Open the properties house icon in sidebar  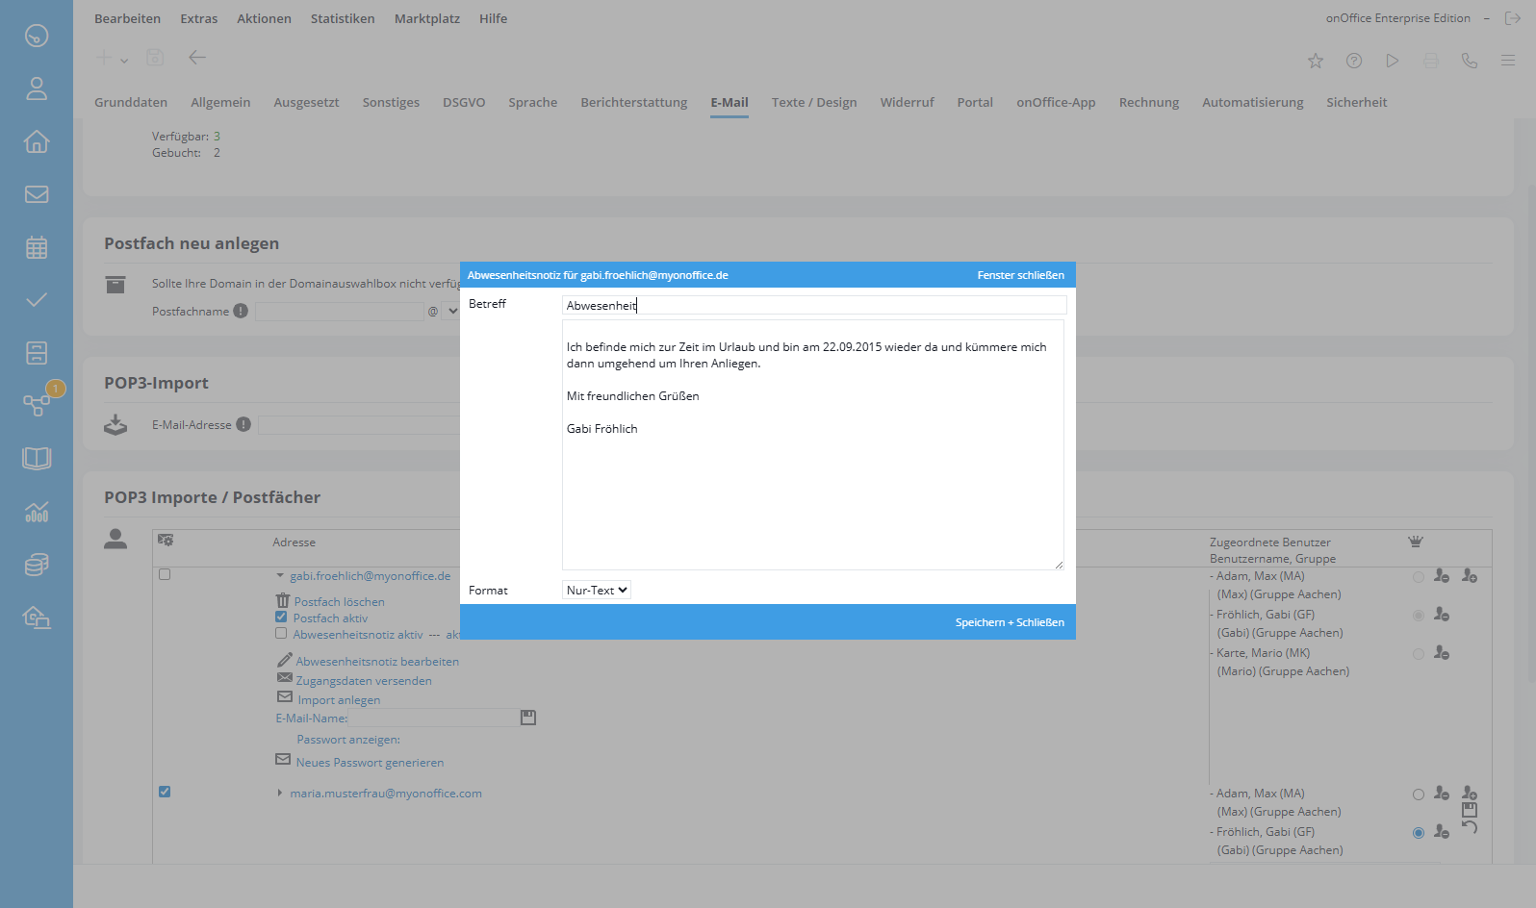37,141
